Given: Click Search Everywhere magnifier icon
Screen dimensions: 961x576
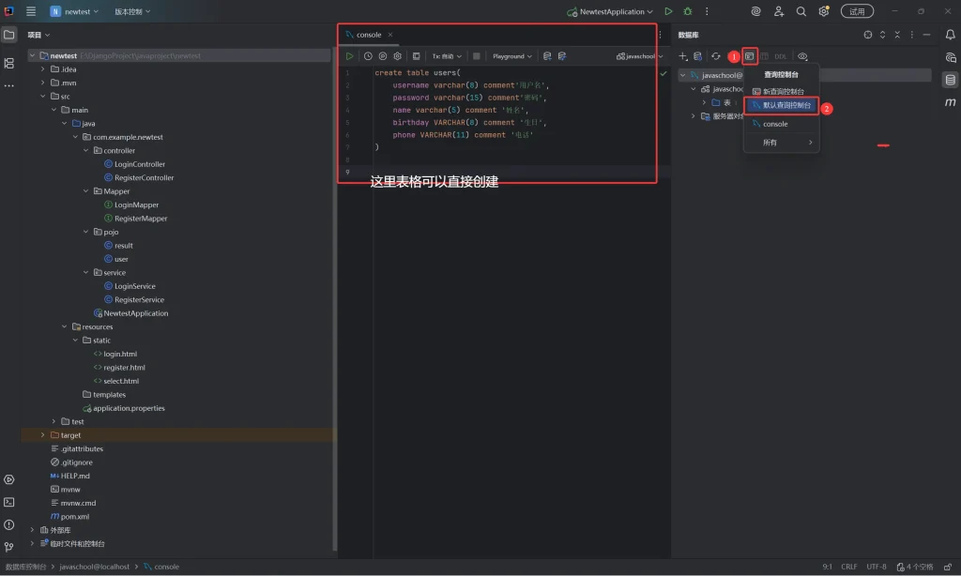Looking at the screenshot, I should coord(801,11).
